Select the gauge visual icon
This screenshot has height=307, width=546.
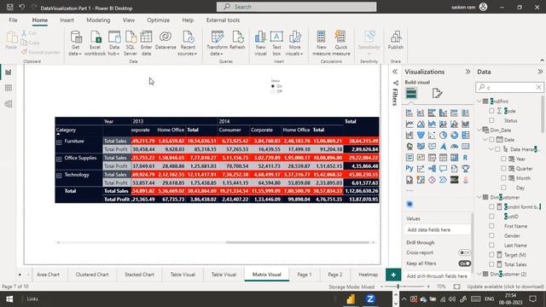tap(454, 146)
